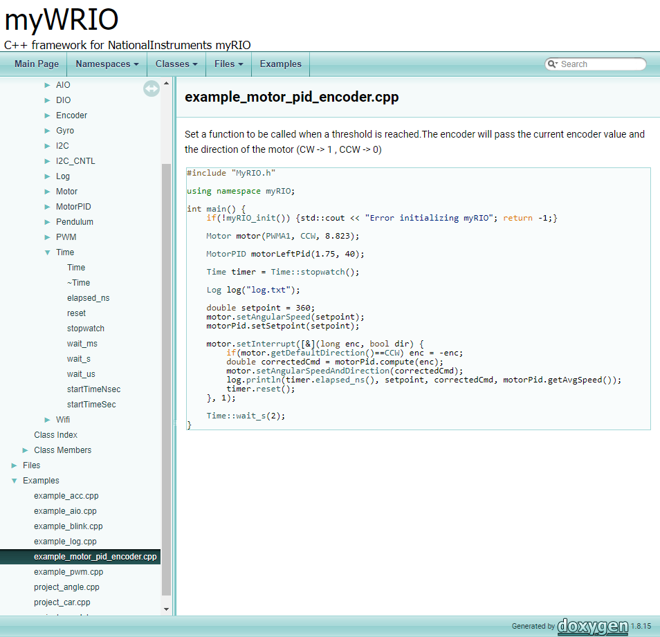
Task: Expand the Pendulum class arrow
Action: [47, 222]
